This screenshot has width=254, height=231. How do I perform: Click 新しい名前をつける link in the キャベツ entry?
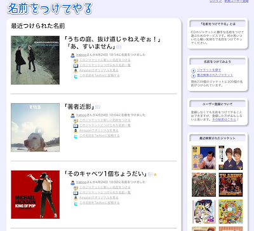105,187
